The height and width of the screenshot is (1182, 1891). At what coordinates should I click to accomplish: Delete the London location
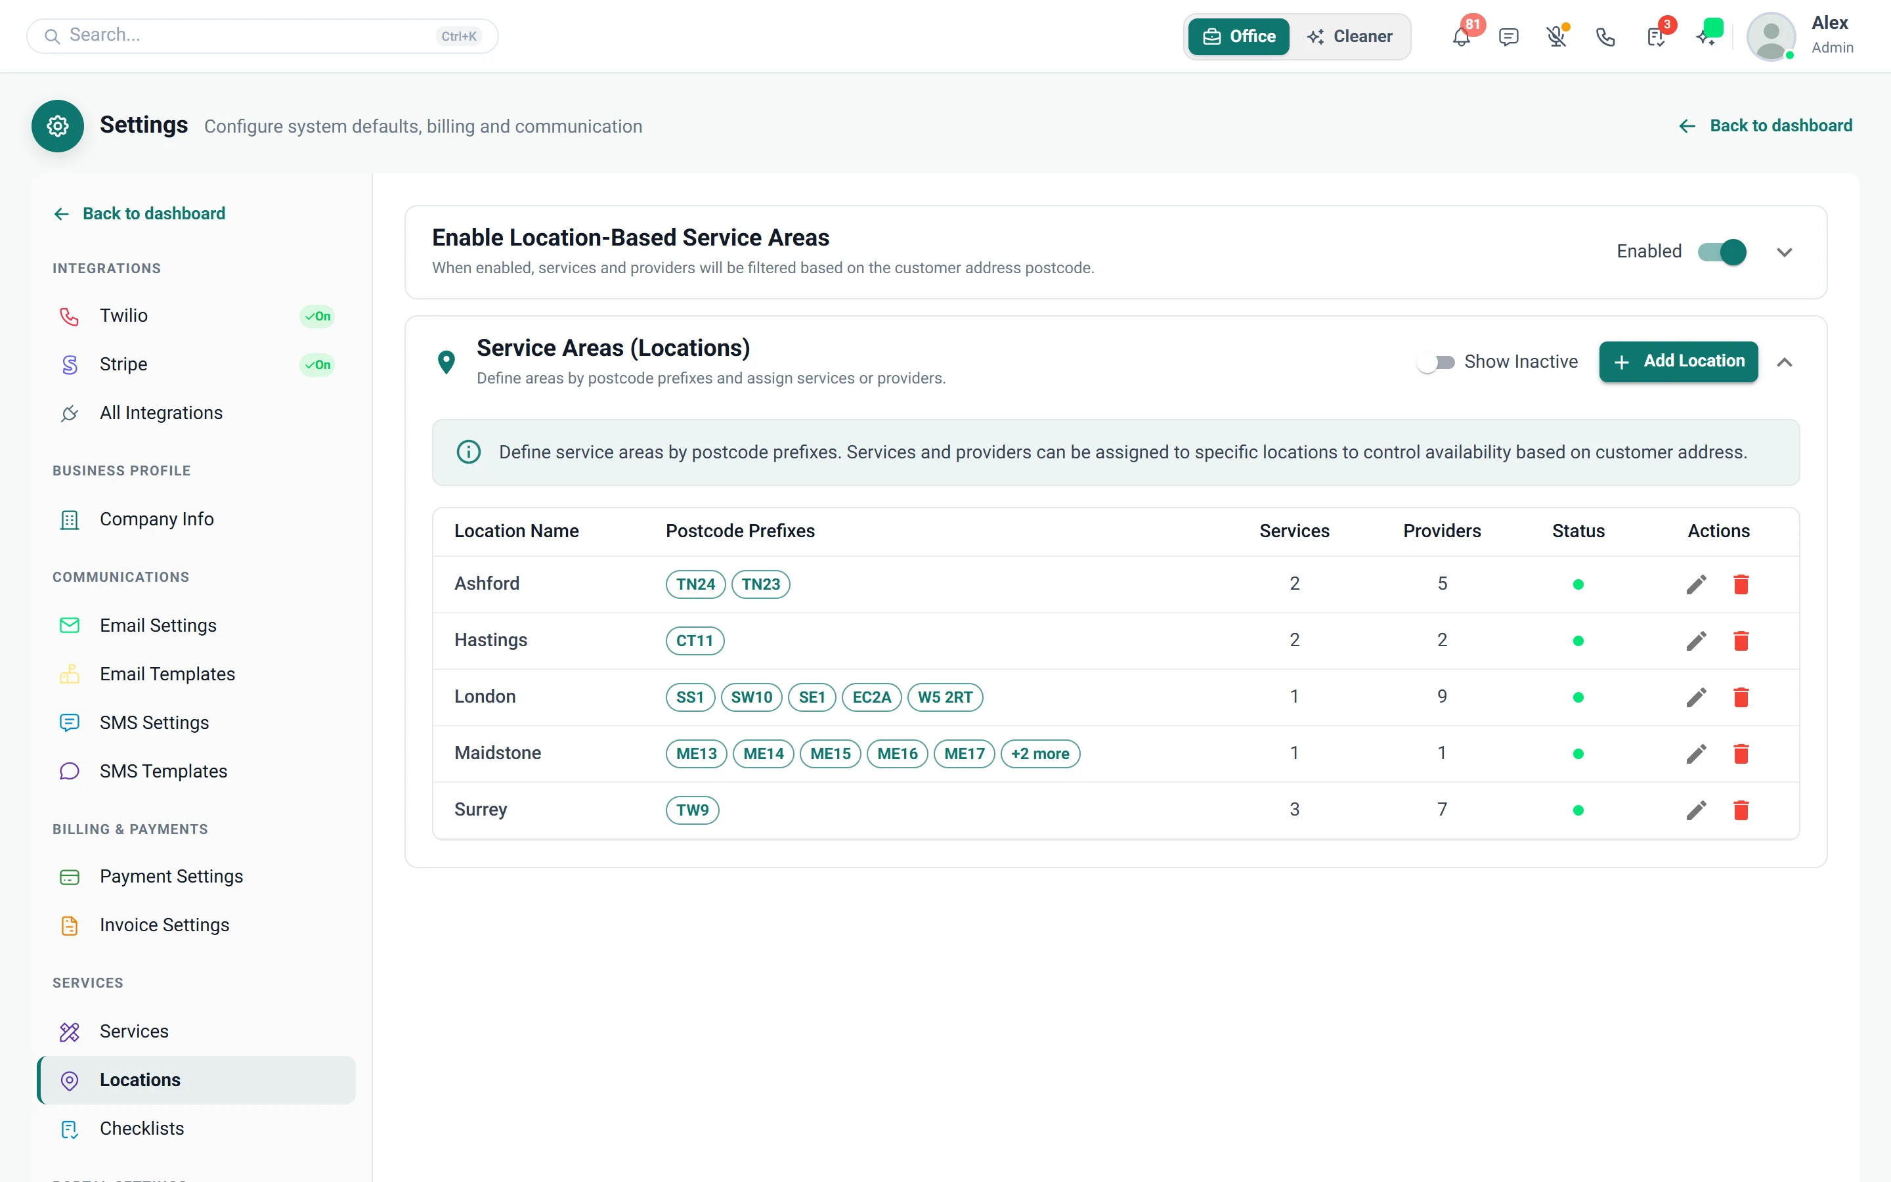[1741, 697]
